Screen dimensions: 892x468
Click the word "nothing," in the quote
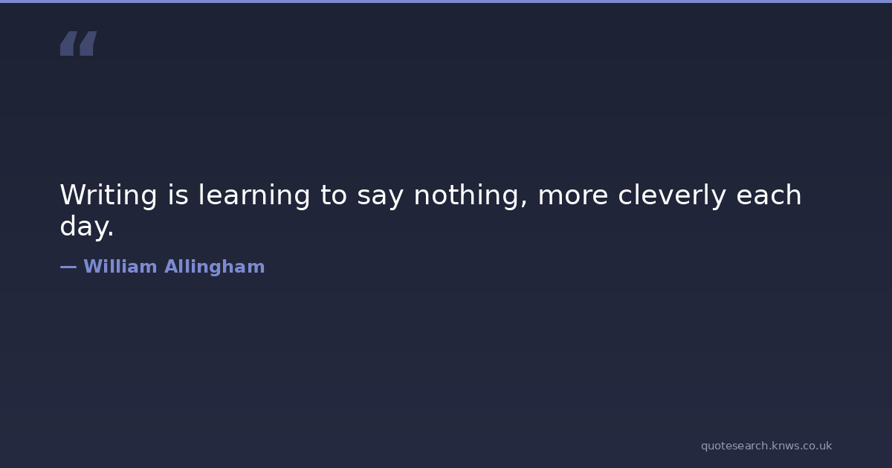pos(470,196)
